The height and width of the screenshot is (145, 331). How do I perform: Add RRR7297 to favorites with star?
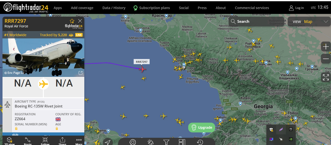tap(72, 21)
